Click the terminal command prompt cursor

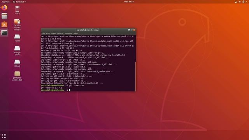coord(70,90)
